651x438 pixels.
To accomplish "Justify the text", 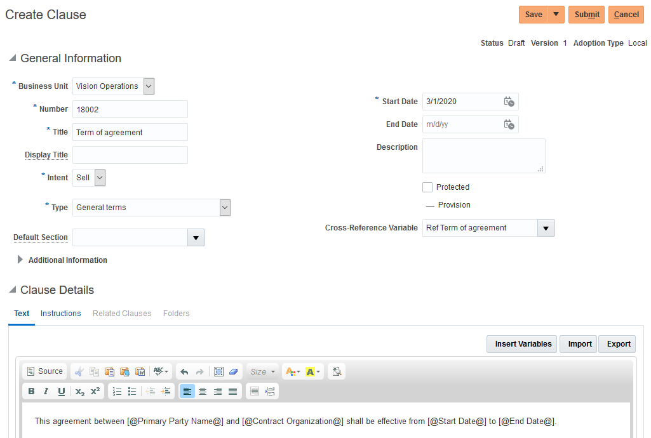I will 233,391.
